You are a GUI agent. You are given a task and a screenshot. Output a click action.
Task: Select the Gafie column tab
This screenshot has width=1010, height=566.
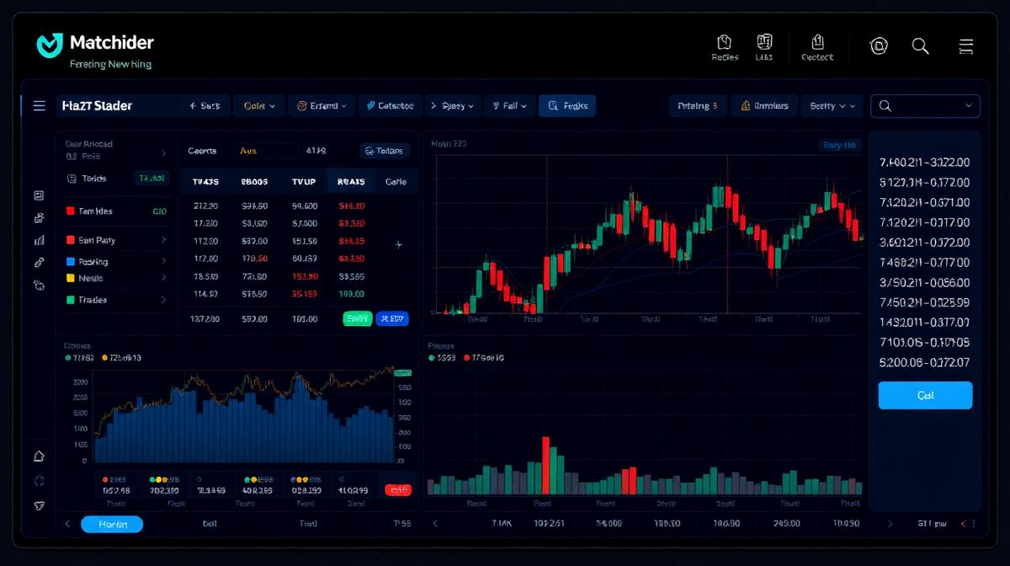pyautogui.click(x=396, y=181)
